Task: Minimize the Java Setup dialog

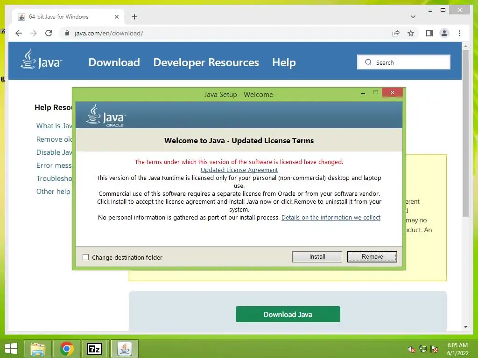Action: pos(363,93)
